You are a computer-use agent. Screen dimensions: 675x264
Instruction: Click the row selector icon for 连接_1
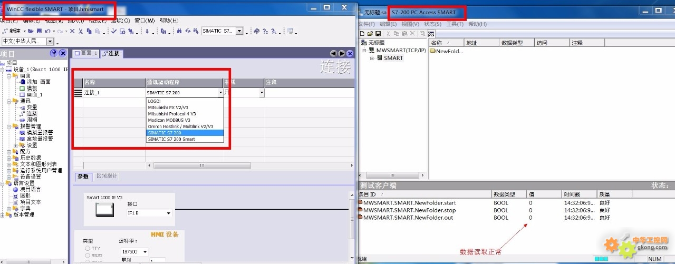[78, 92]
